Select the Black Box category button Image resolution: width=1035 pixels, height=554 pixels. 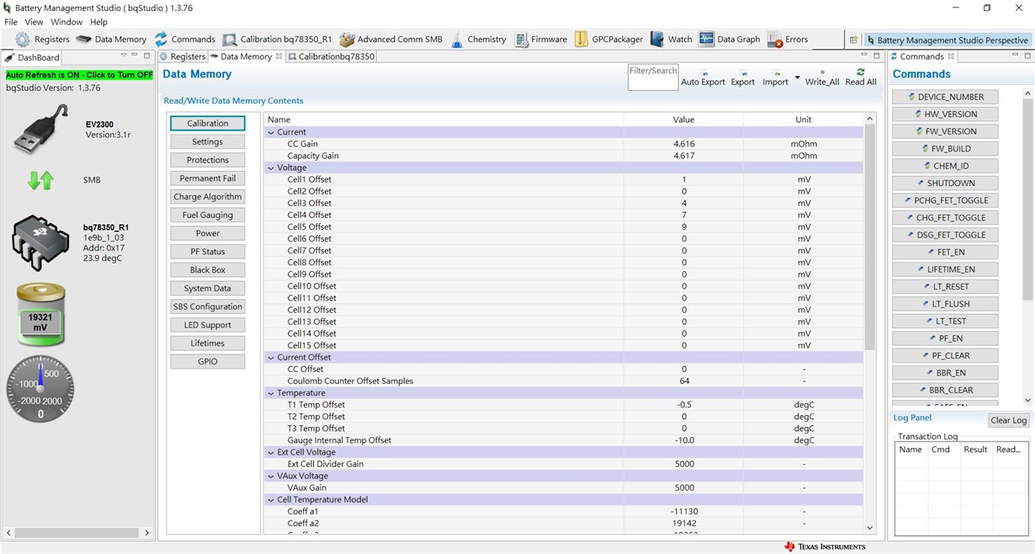pos(207,269)
